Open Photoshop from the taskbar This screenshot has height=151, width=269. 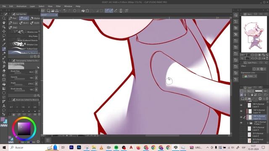tap(79, 147)
